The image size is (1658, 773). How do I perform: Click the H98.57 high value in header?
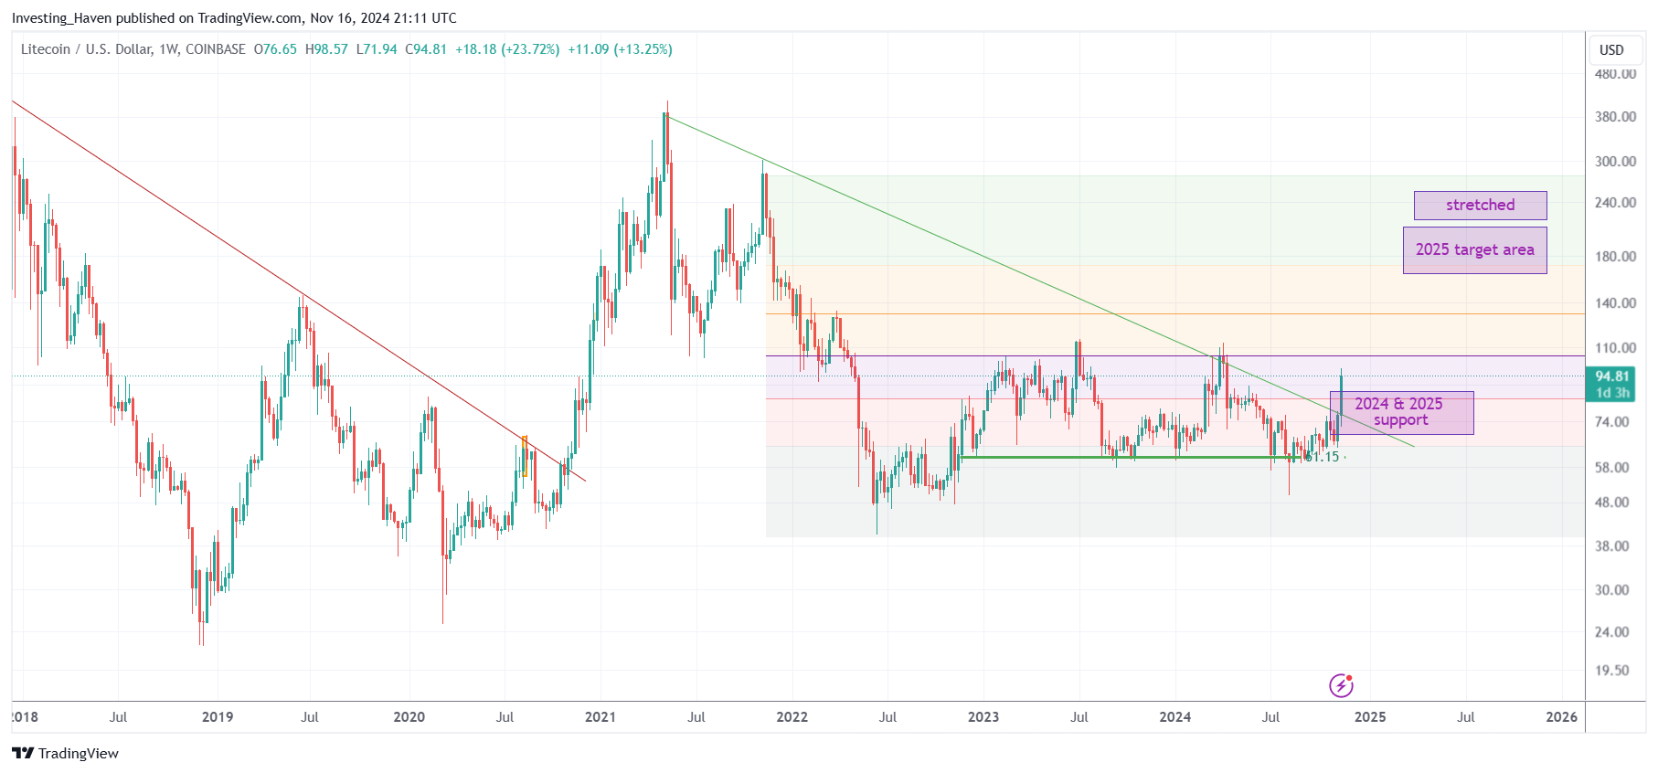326,49
